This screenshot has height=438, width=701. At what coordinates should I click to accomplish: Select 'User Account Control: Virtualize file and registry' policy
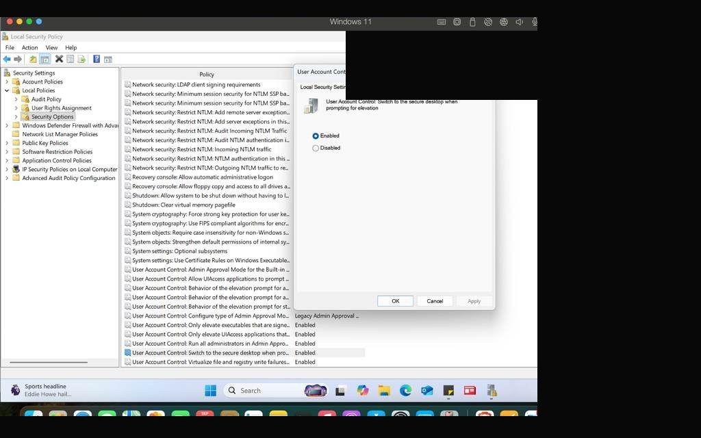[x=211, y=362]
